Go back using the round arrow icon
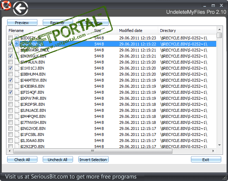The width and height of the screenshot is (228, 181). [x=20, y=9]
